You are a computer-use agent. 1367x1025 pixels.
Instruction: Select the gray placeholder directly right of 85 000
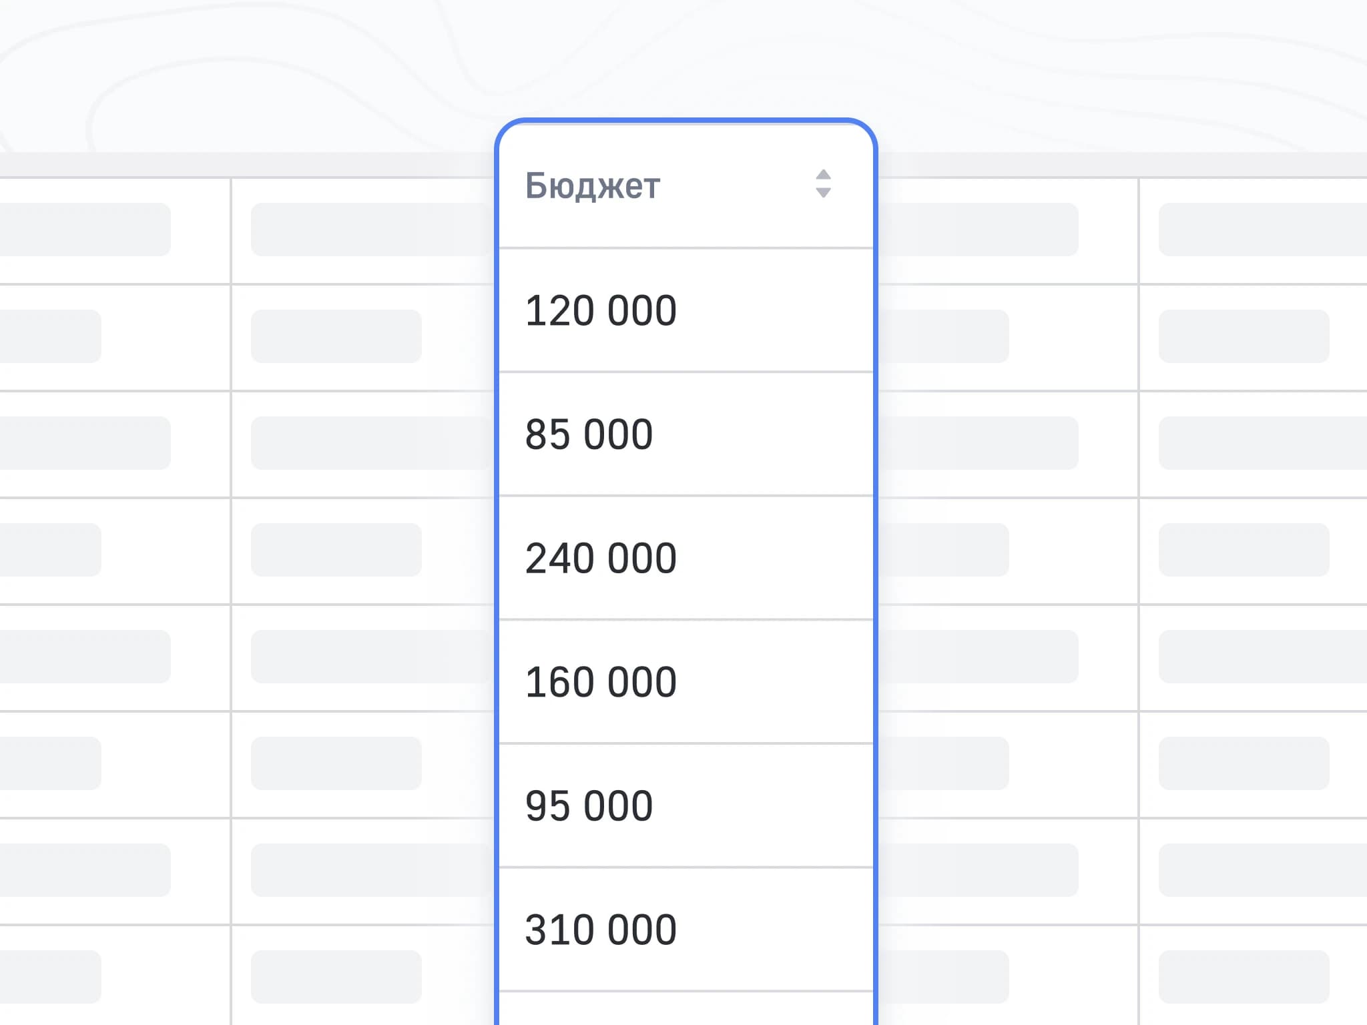[x=978, y=443]
